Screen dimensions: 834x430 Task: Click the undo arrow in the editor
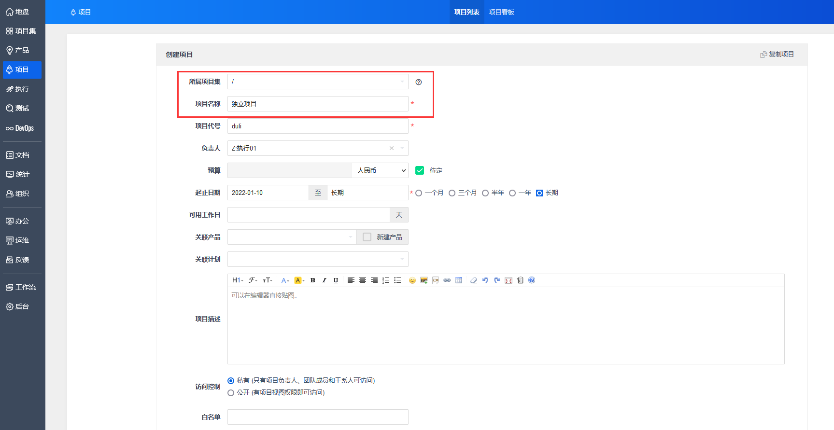point(485,280)
